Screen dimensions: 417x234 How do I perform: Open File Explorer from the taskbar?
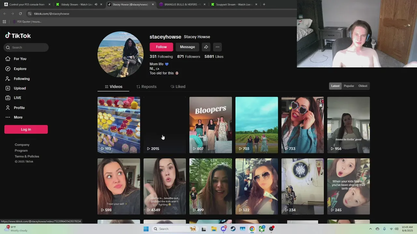pos(214,229)
